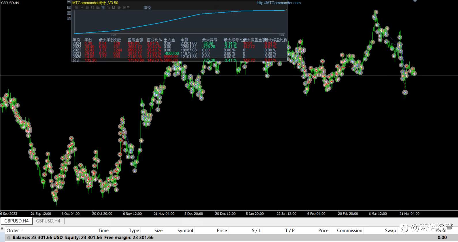Sort the terminal by Symbol column

(x=185, y=231)
